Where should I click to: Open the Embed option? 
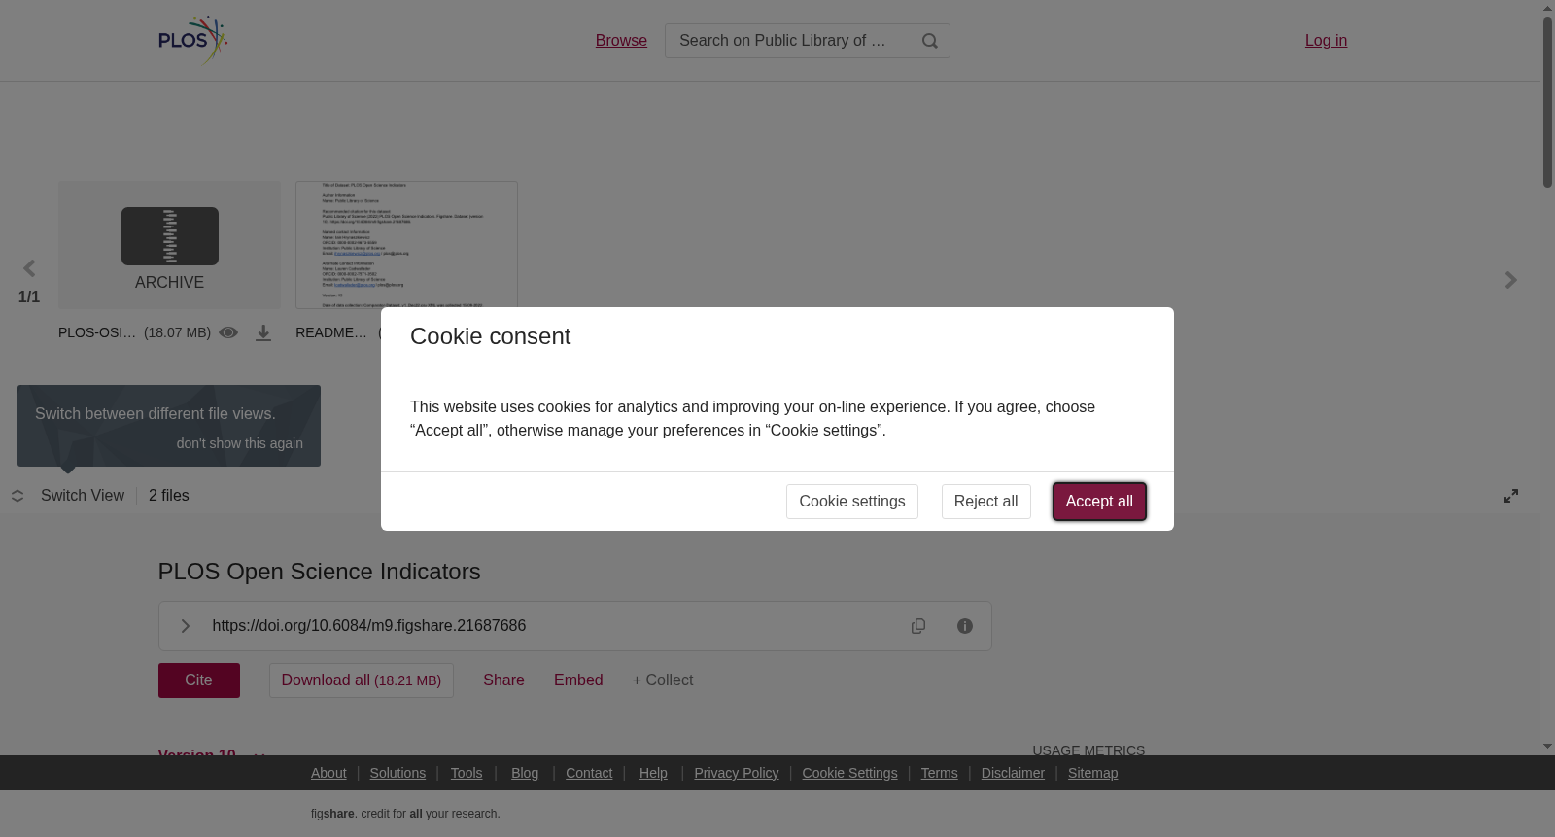click(578, 680)
